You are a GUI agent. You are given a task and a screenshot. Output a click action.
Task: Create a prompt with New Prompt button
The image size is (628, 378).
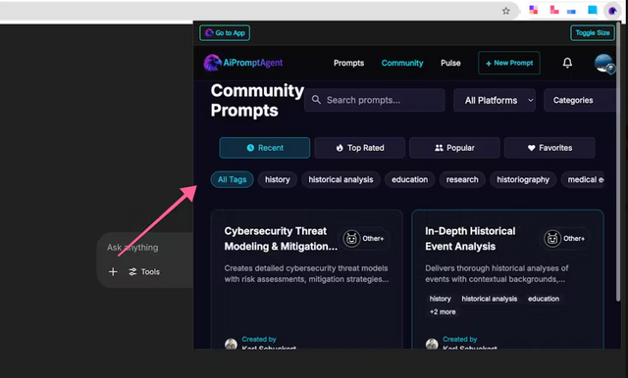coord(509,63)
